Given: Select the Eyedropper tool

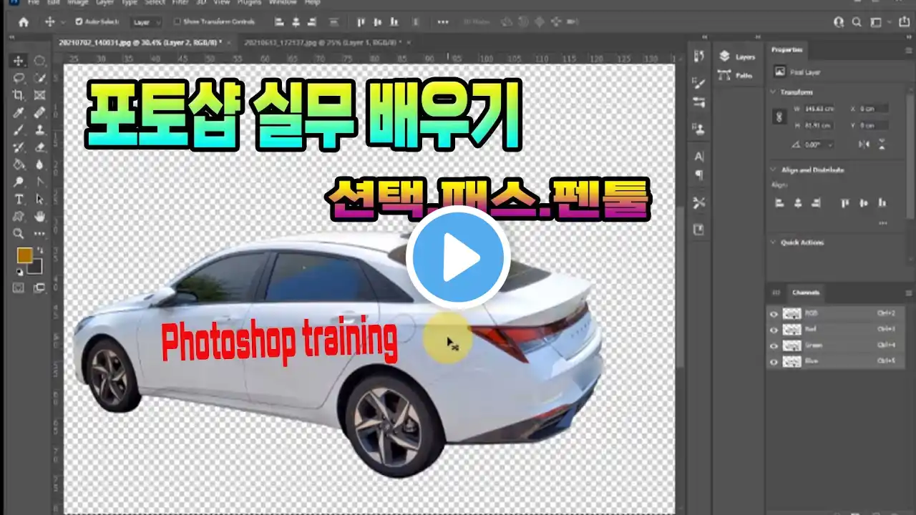Looking at the screenshot, I should click(x=19, y=112).
